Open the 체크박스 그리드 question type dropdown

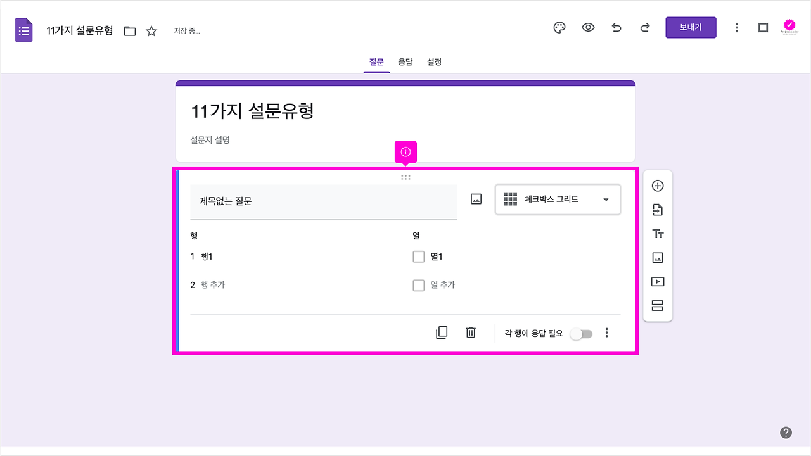coord(558,199)
